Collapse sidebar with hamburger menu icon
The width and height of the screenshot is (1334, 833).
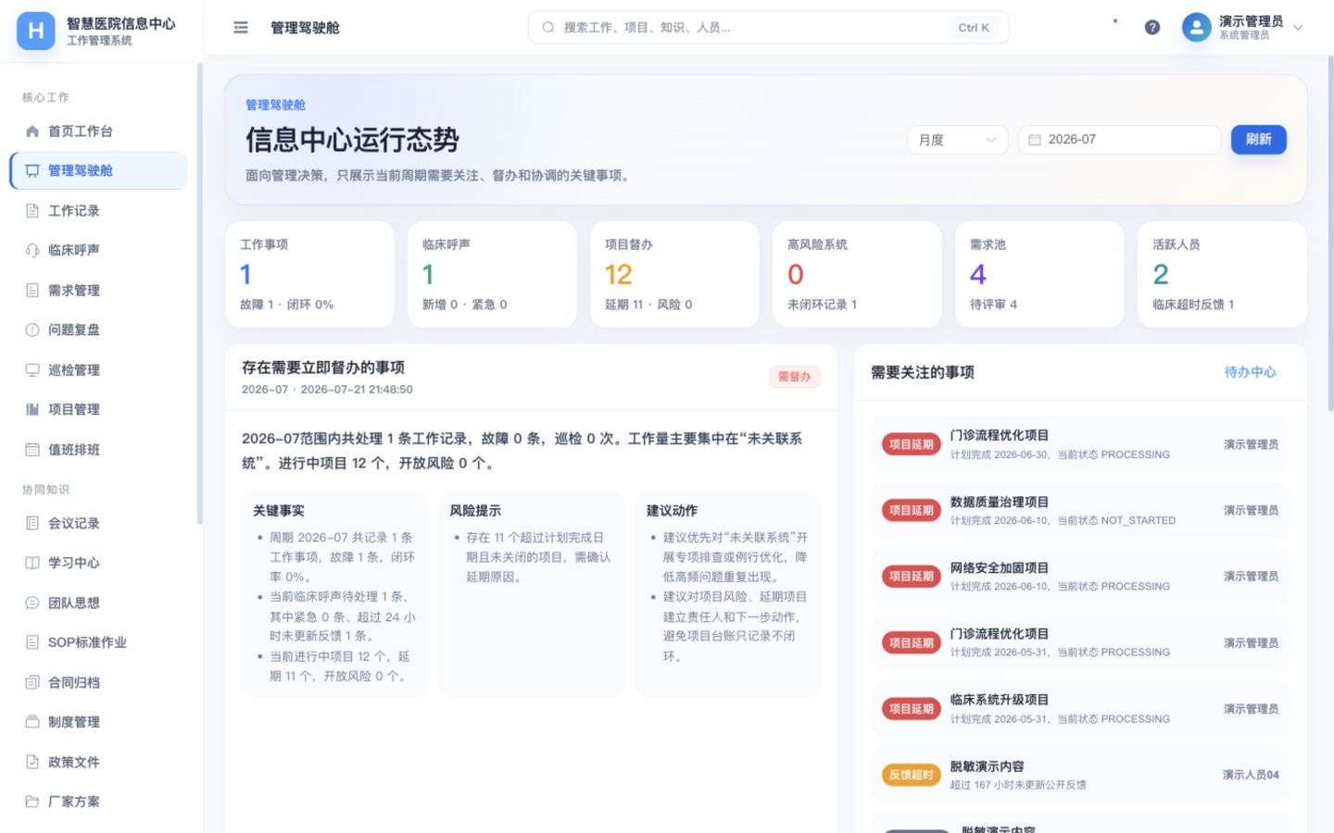click(241, 28)
